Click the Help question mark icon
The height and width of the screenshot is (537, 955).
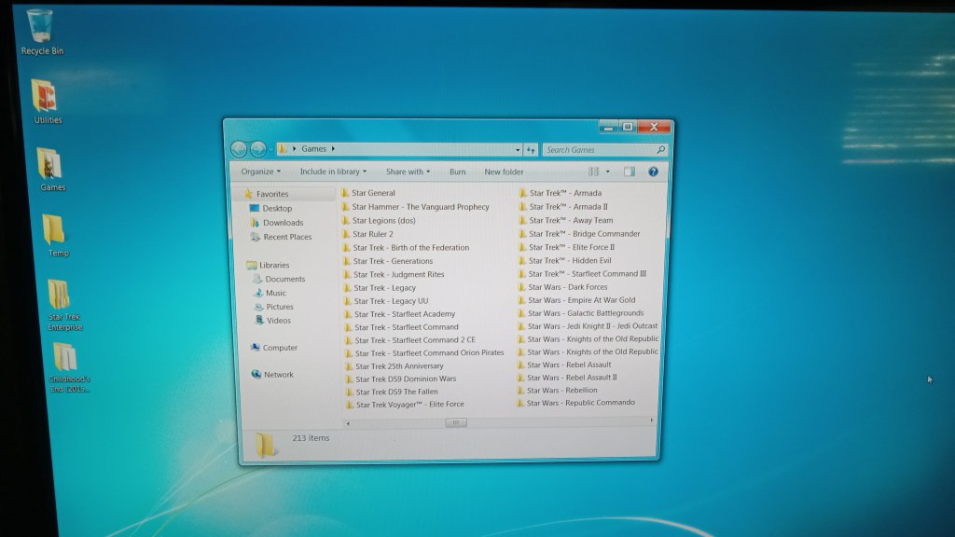[653, 172]
